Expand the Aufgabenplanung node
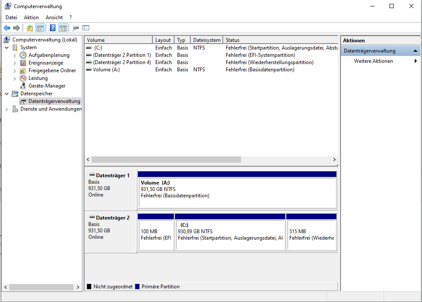 [15, 55]
